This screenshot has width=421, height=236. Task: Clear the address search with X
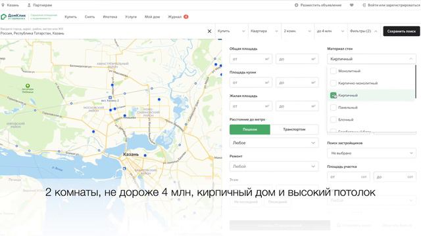[x=209, y=31]
